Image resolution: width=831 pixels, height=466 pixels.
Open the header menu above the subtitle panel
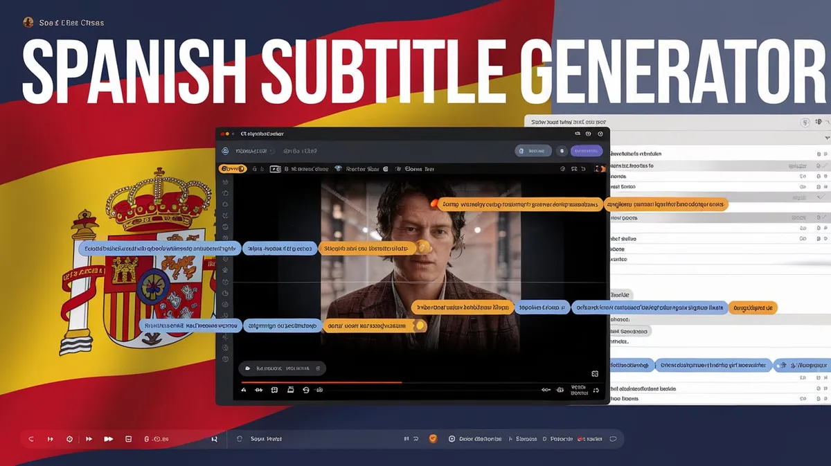[x=804, y=122]
